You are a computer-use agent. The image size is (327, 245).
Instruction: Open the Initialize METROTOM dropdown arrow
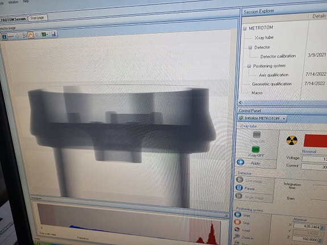(284, 119)
